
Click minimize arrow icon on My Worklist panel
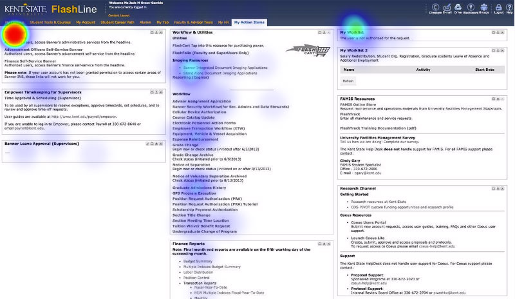click(x=498, y=33)
